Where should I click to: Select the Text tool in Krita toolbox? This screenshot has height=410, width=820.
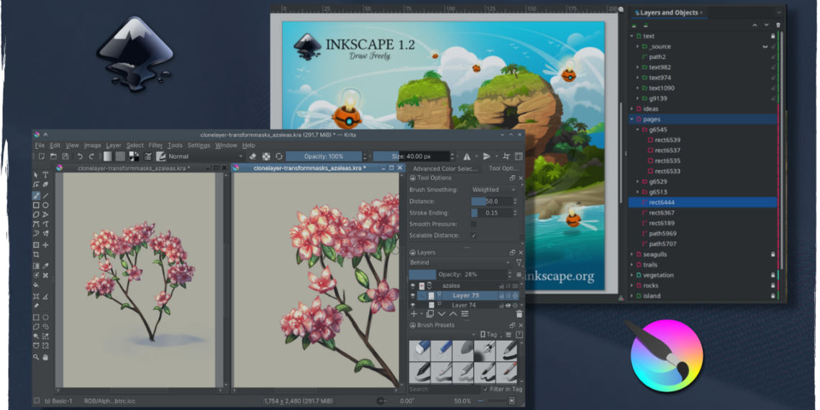45,175
